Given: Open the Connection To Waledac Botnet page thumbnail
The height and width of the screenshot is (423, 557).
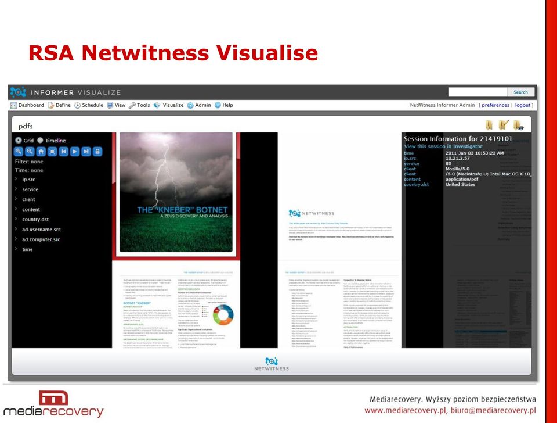Looking at the screenshot, I should (339, 304).
